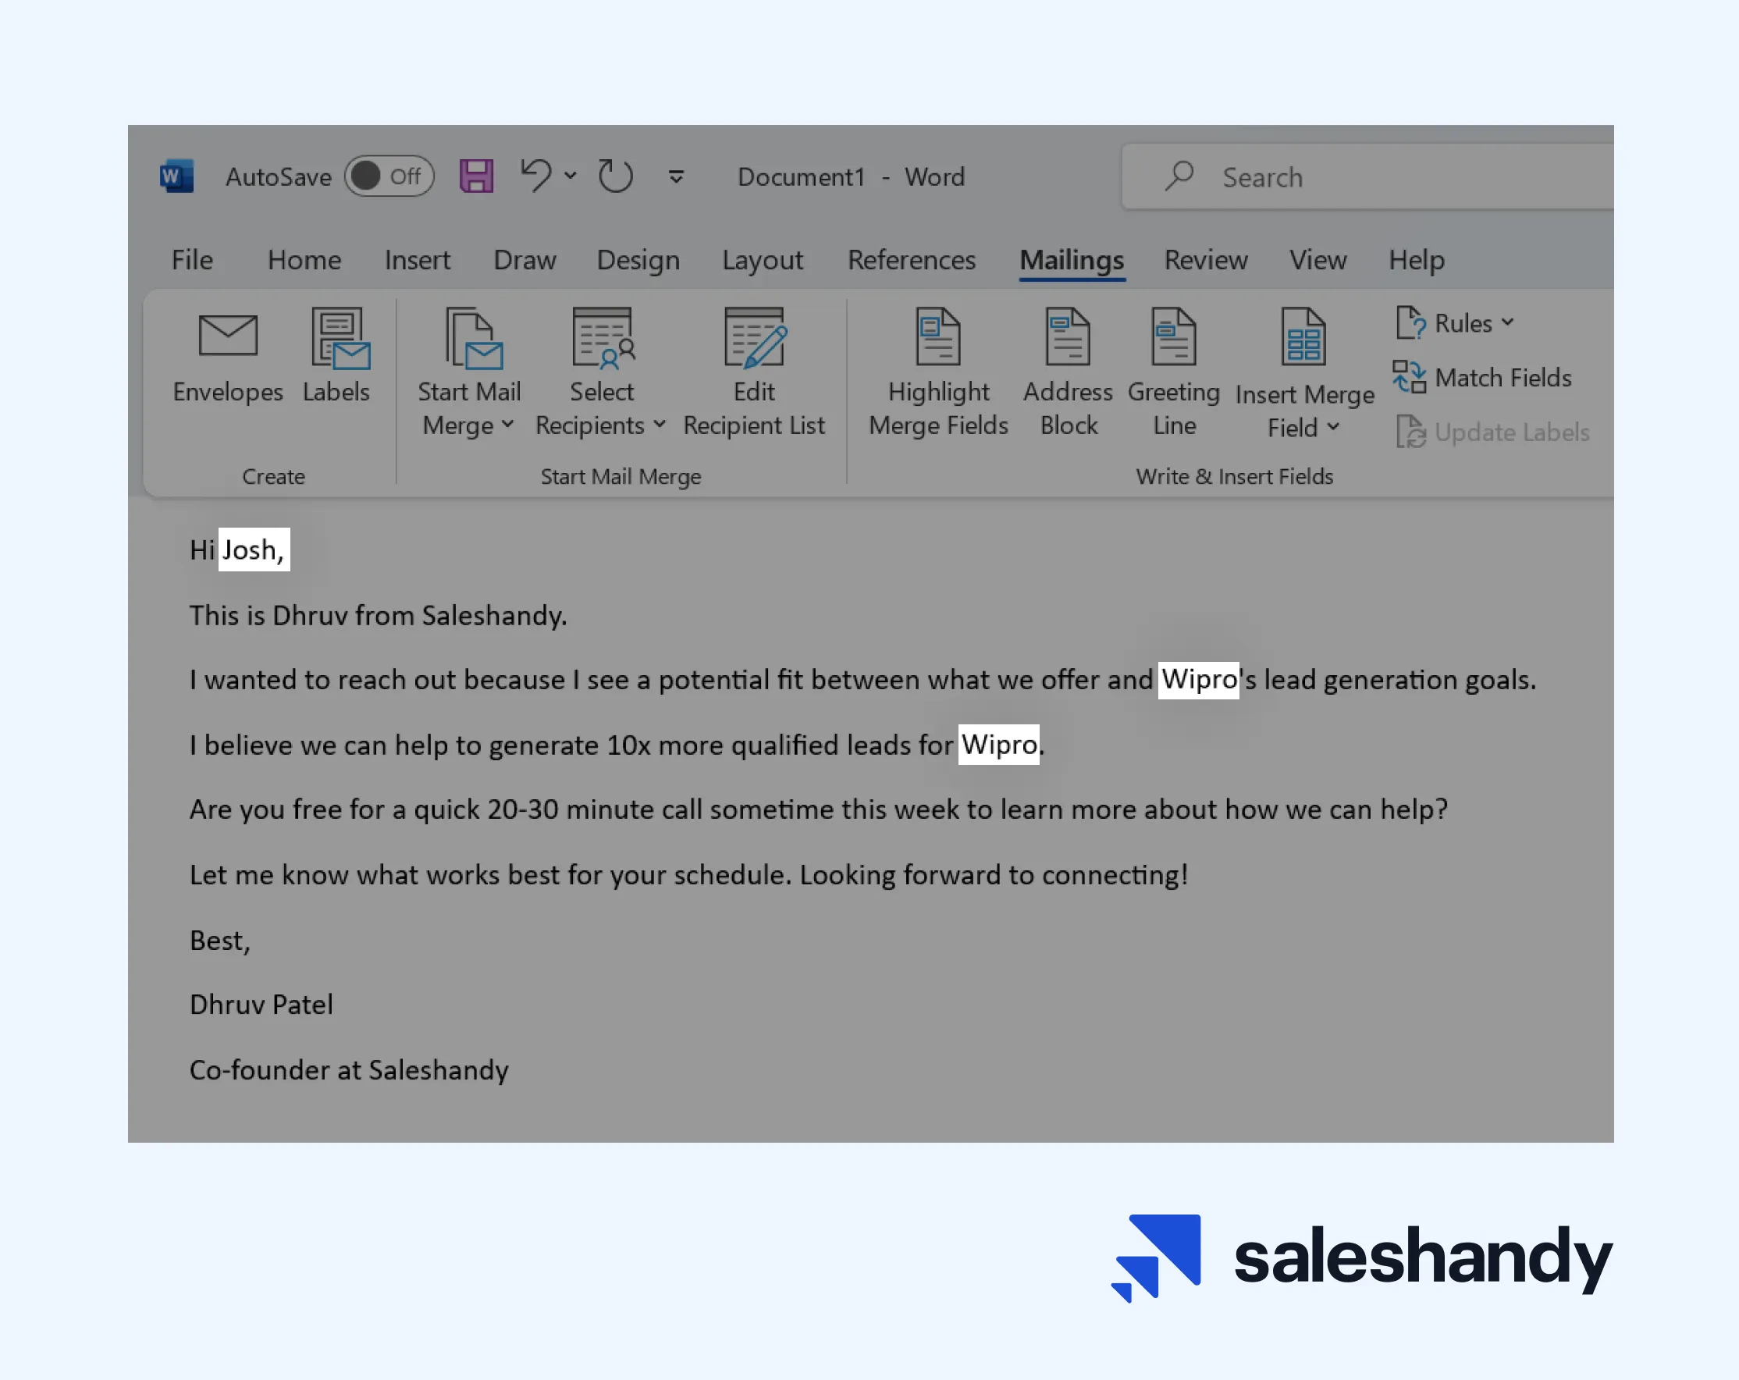The image size is (1739, 1380).
Task: Click the Word application logo icon
Action: tap(176, 176)
